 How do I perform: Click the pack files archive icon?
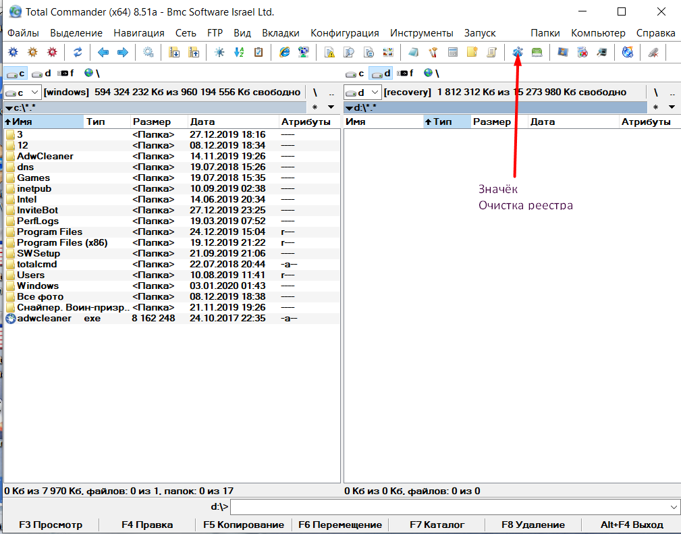pos(174,53)
